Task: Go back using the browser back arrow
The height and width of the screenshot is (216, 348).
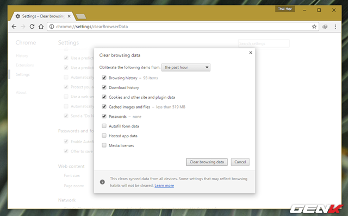Action: [x=14, y=27]
